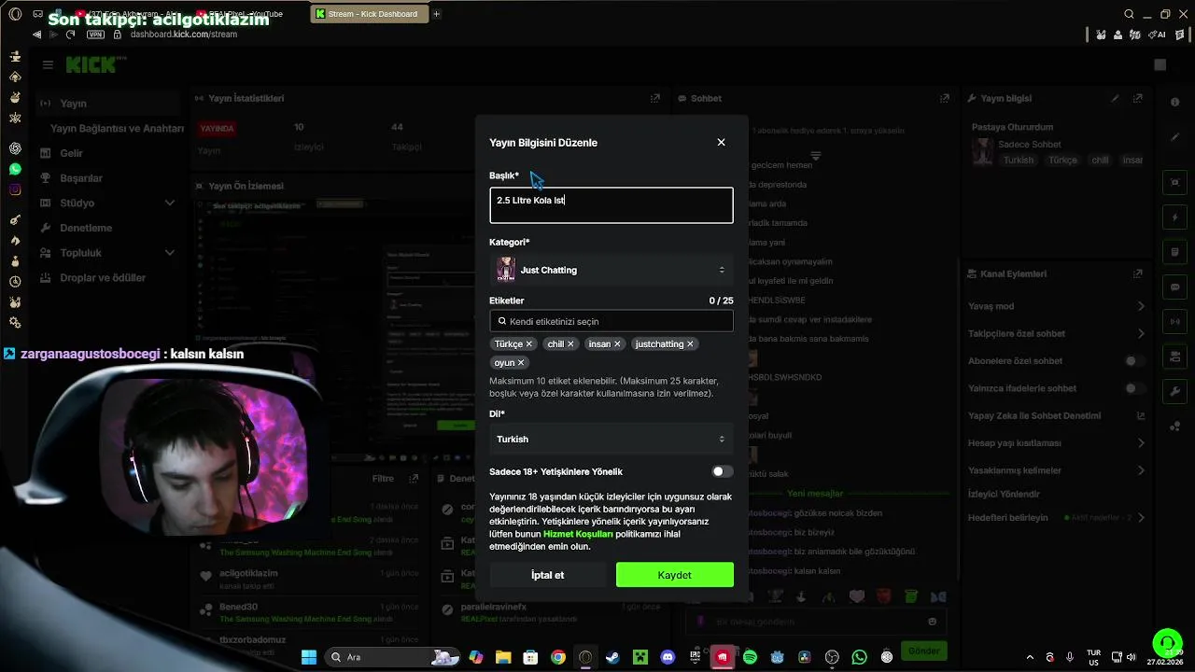Pop out the Yayın İstatistikleri panel

655,98
